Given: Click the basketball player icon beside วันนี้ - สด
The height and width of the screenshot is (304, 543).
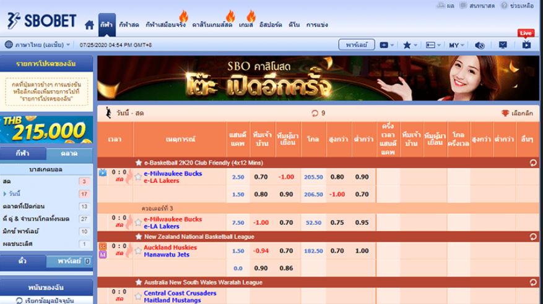Looking at the screenshot, I should pos(108,113).
